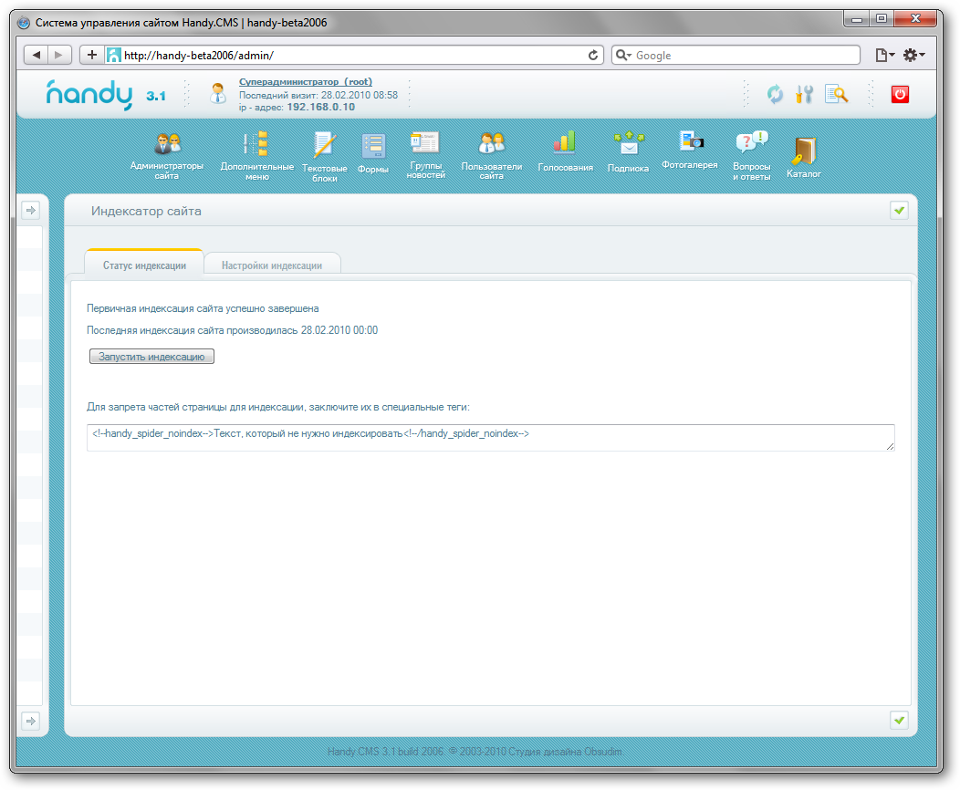The width and height of the screenshot is (960, 790).
Task: Open the tools settings icon in header
Action: [x=804, y=94]
